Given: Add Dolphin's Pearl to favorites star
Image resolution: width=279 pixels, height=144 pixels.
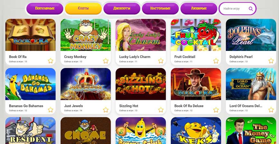Looking at the screenshot, I should (271, 61).
